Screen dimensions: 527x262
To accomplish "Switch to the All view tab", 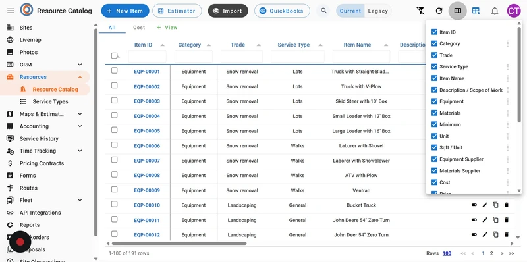I will point(112,28).
